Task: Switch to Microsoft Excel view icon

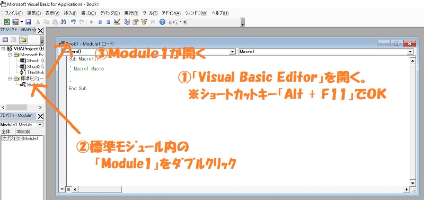Action: pos(7,22)
